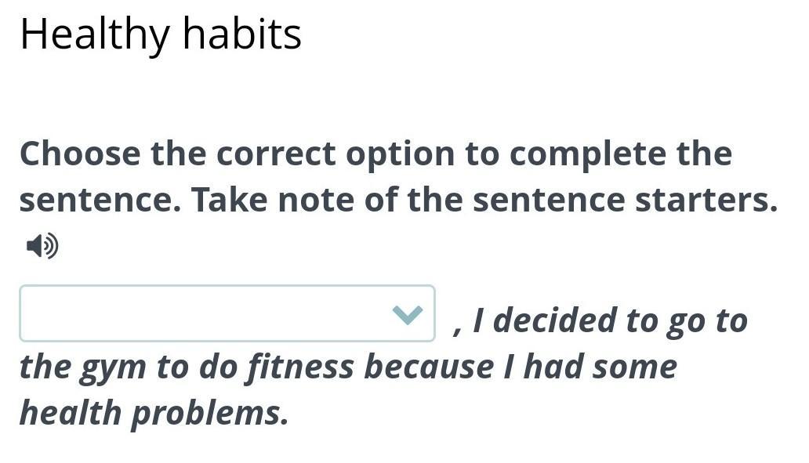Click the word "Healthy" in the title
The image size is (809, 463).
94,34
